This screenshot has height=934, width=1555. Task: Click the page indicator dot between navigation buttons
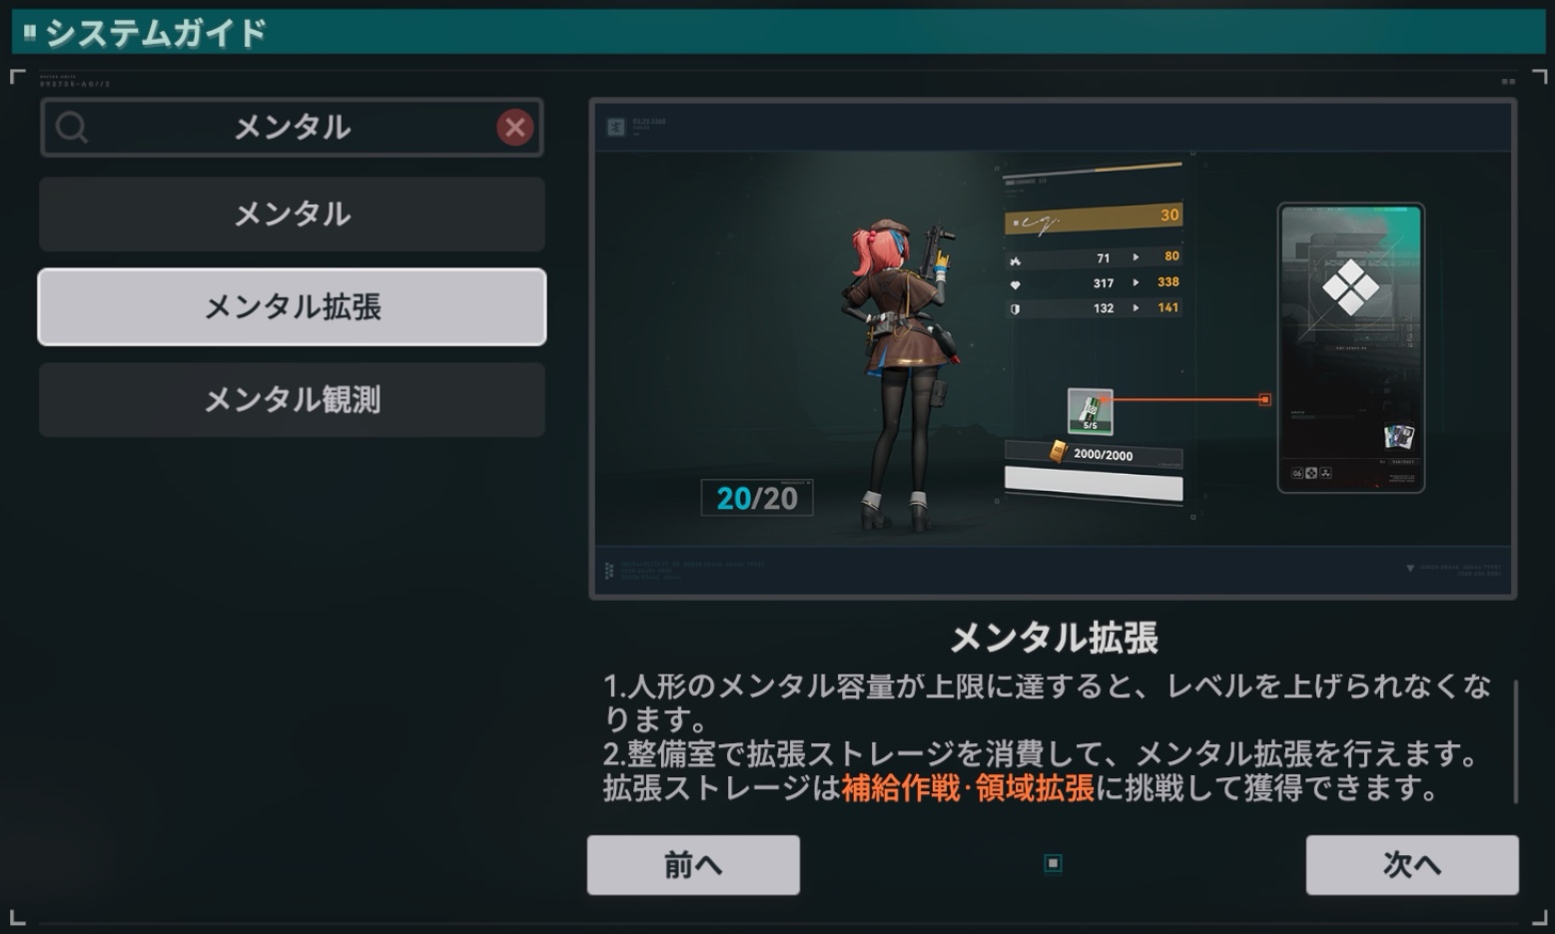[x=1053, y=863]
